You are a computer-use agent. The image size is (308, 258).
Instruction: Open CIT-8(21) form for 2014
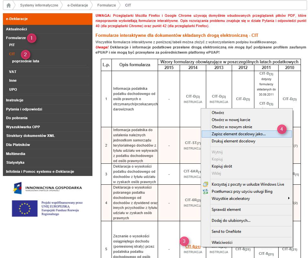tap(193, 247)
